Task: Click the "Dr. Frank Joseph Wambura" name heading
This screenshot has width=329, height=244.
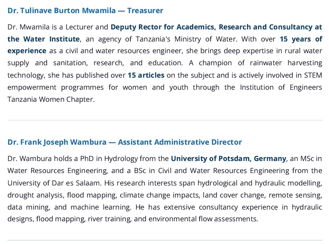Action: click(x=57, y=142)
